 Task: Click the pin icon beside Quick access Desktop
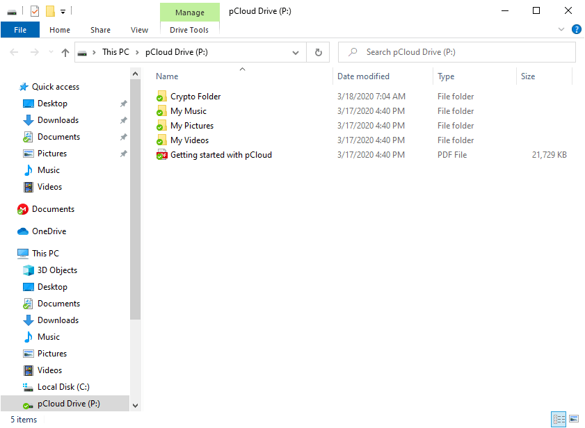tap(124, 104)
